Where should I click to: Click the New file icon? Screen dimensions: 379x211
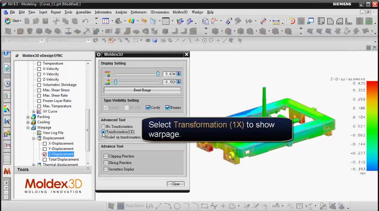pyautogui.click(x=27, y=21)
